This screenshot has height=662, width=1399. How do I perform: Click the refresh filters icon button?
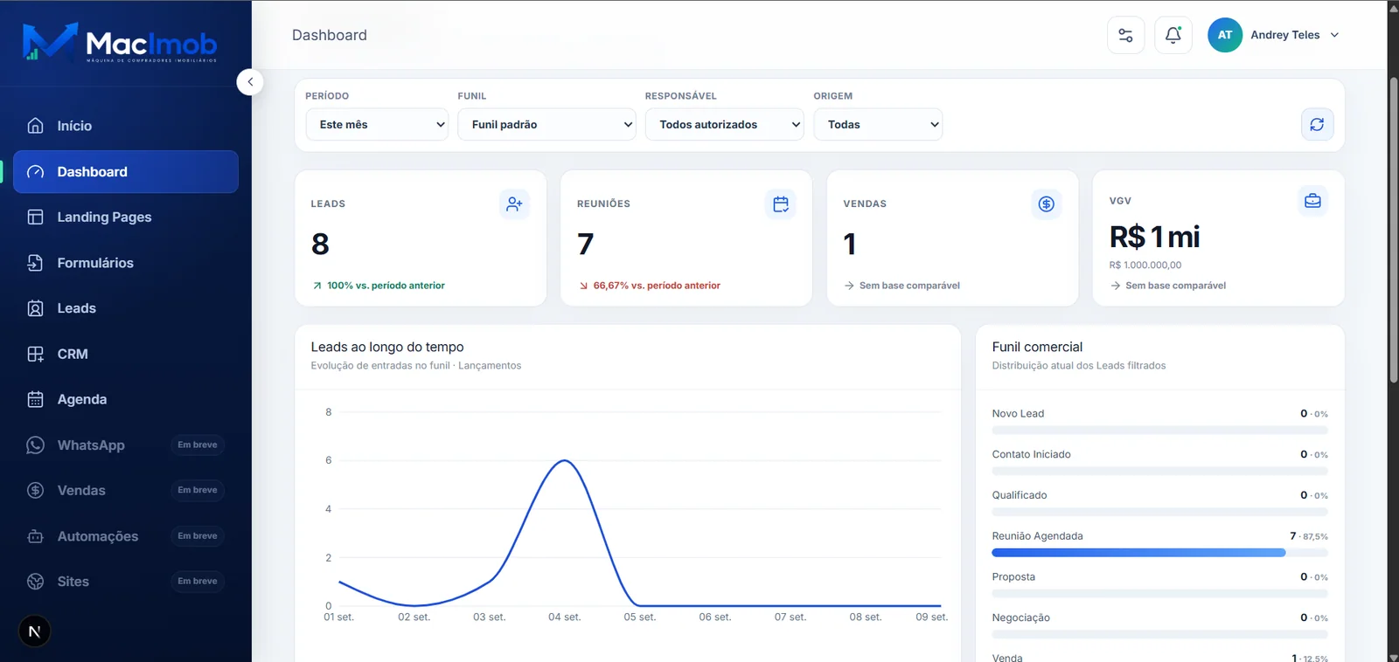pyautogui.click(x=1317, y=124)
